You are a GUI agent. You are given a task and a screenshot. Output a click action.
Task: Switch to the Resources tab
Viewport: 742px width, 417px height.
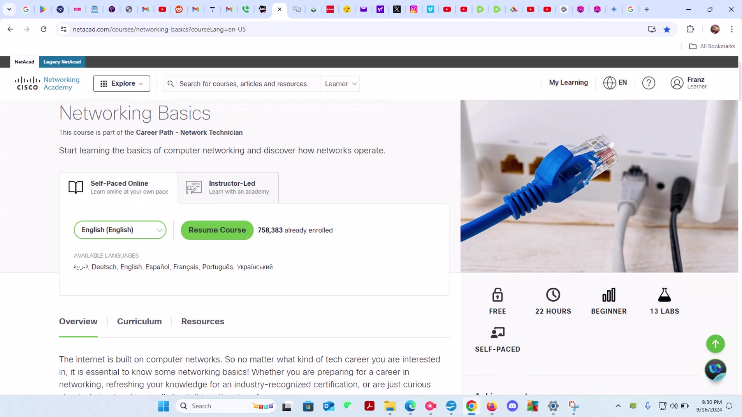click(203, 321)
